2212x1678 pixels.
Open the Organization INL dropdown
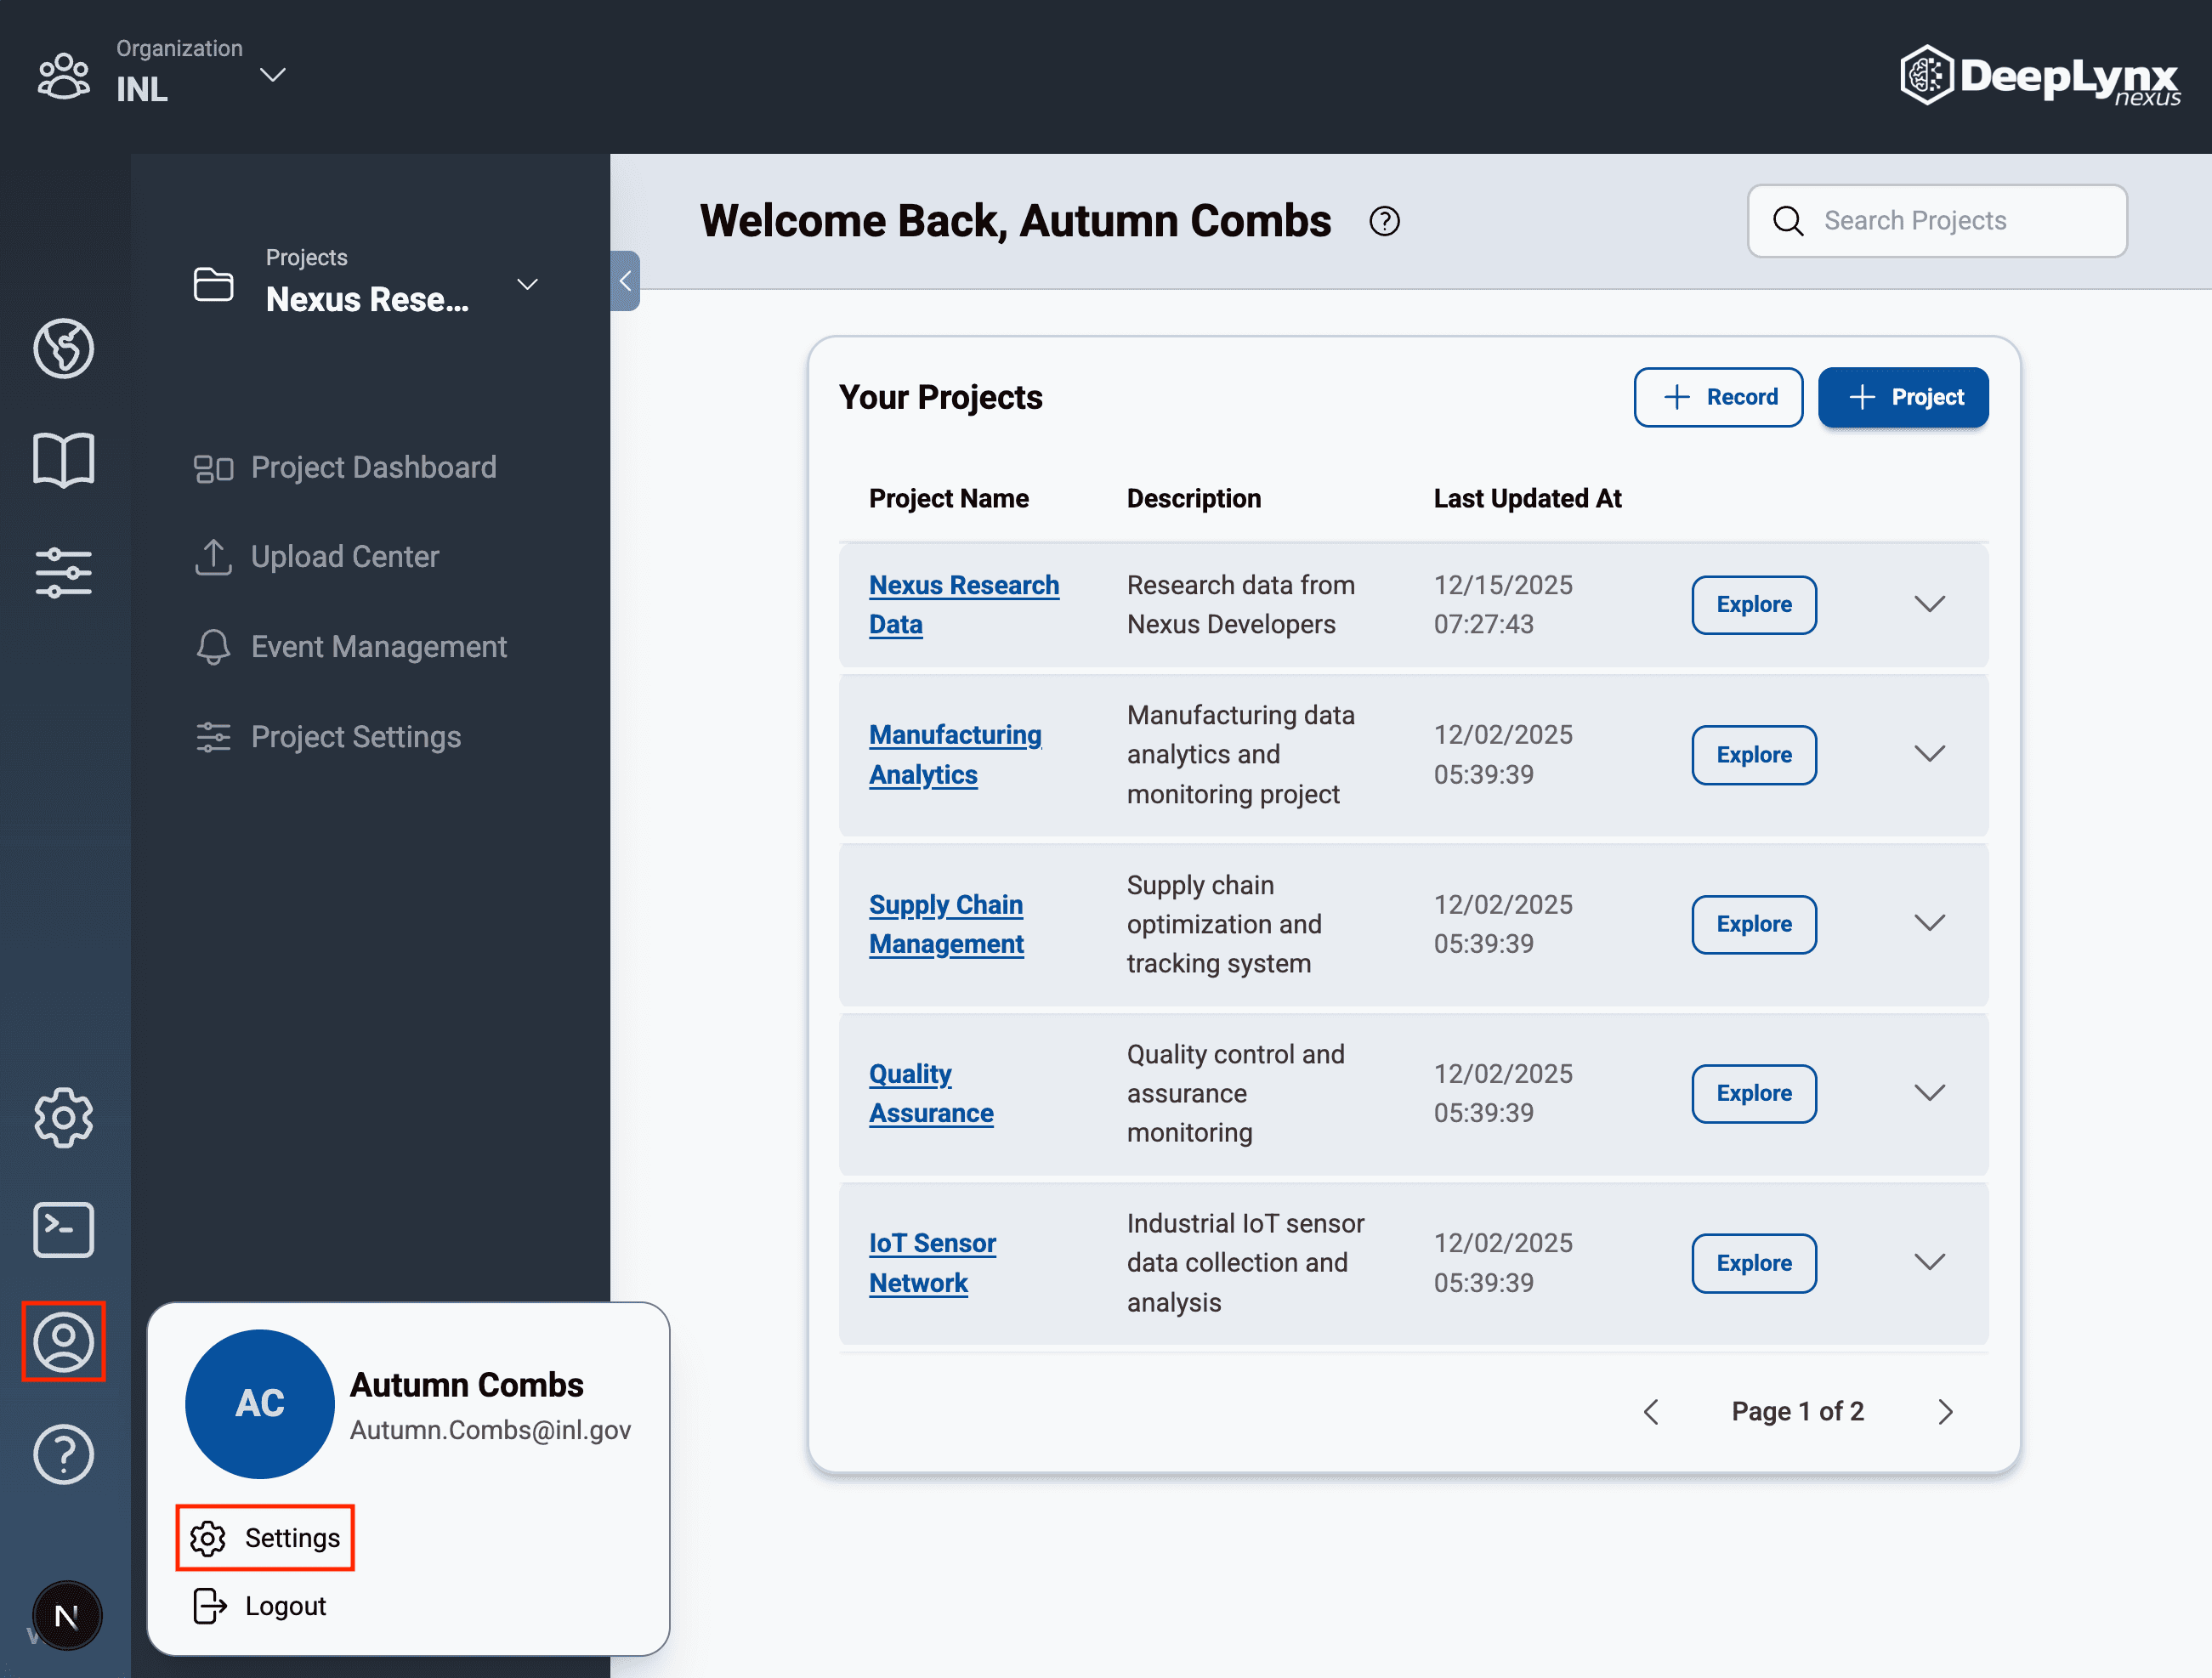pyautogui.click(x=272, y=75)
